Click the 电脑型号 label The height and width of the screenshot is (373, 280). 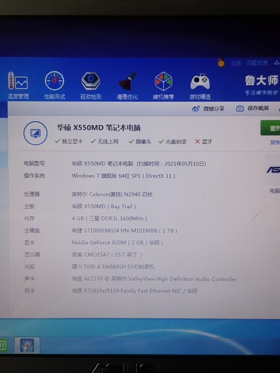click(34, 163)
